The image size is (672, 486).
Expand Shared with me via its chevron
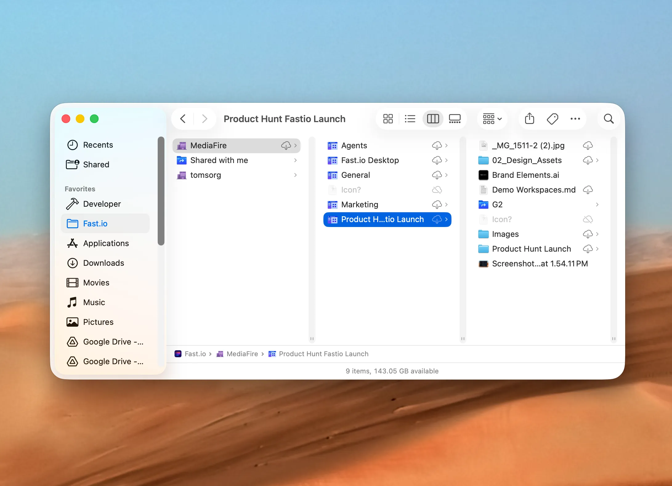295,160
